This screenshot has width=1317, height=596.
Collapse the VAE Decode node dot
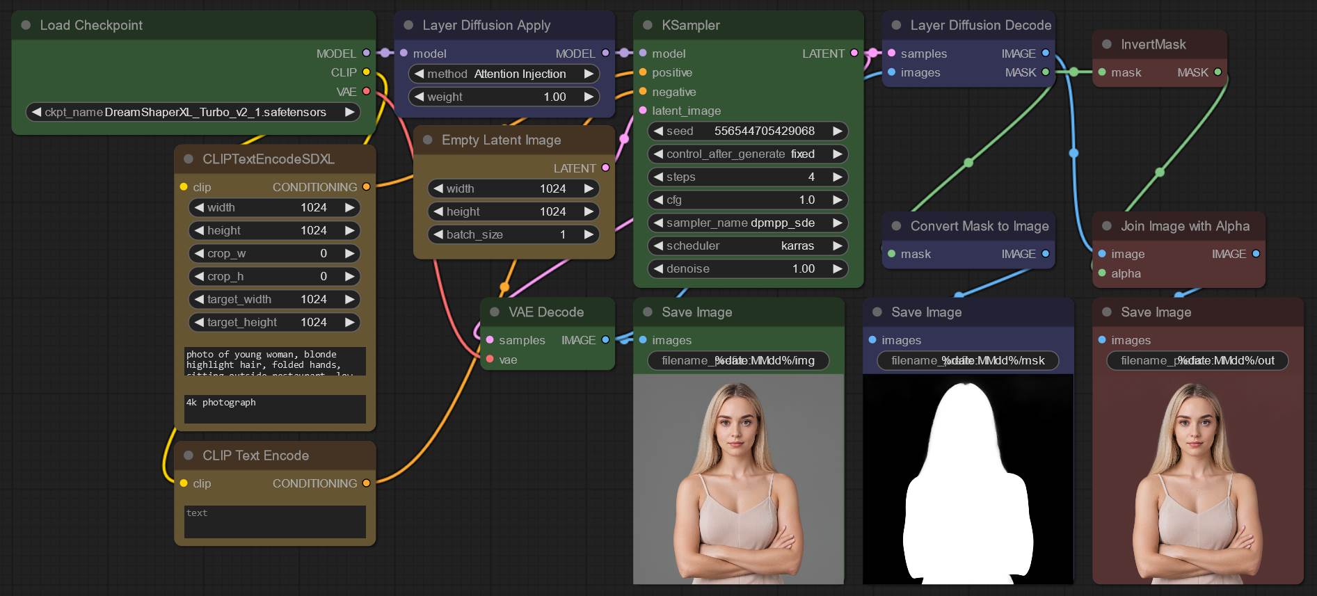pyautogui.click(x=495, y=312)
